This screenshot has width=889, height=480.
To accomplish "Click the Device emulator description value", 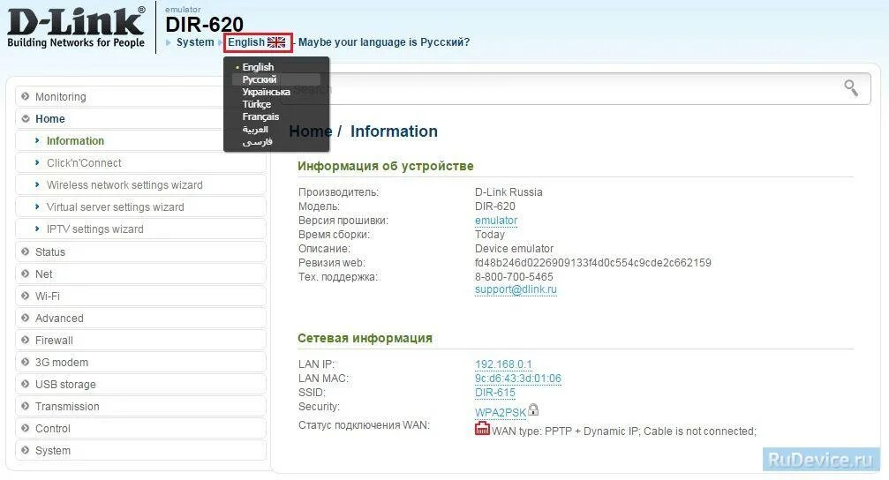I will tap(514, 249).
